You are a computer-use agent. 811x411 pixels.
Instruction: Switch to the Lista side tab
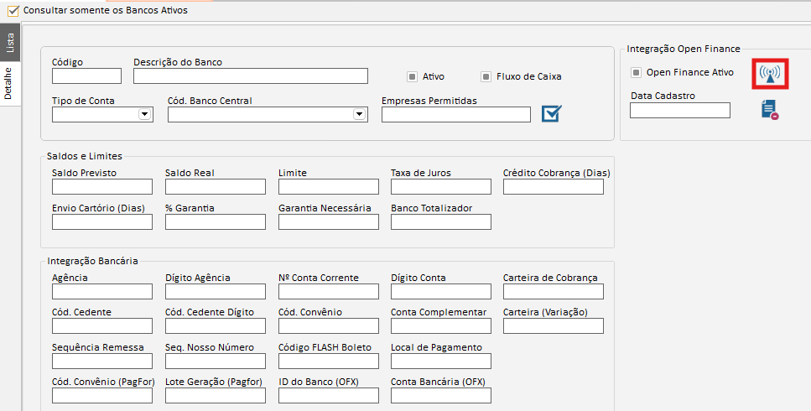pyautogui.click(x=10, y=43)
